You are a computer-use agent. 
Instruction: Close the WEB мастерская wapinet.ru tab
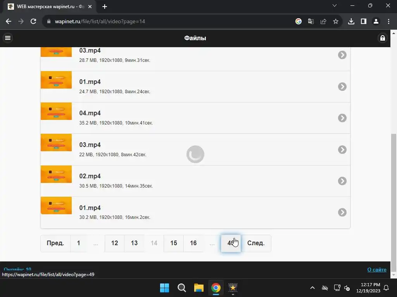click(90, 7)
